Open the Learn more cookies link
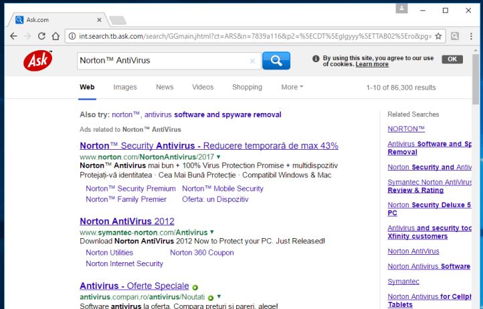The width and height of the screenshot is (483, 309). point(372,64)
